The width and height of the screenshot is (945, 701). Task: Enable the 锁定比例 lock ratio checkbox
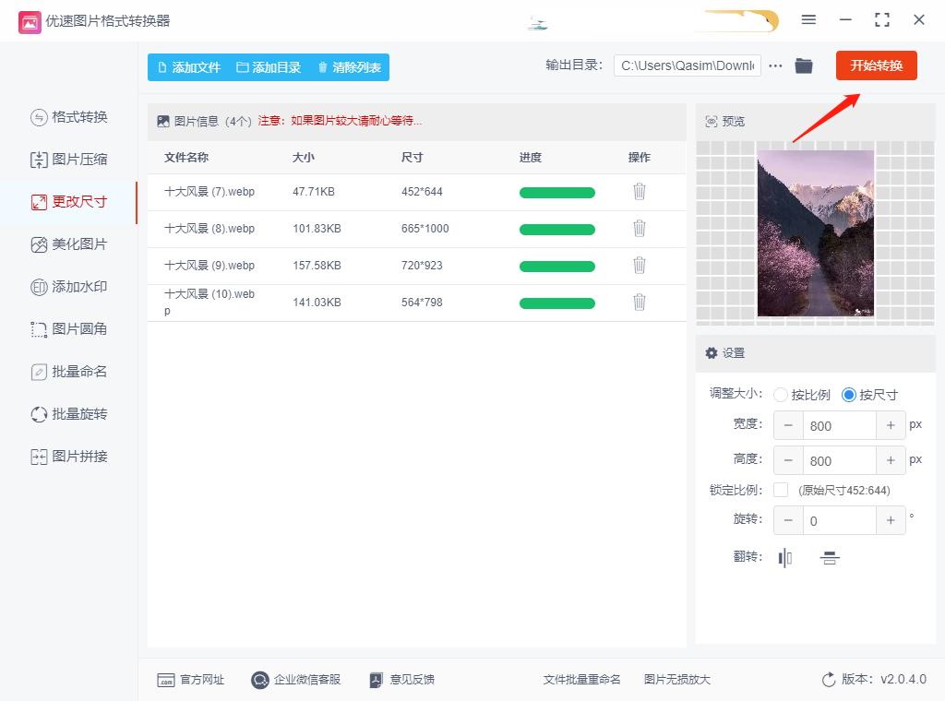pyautogui.click(x=779, y=490)
